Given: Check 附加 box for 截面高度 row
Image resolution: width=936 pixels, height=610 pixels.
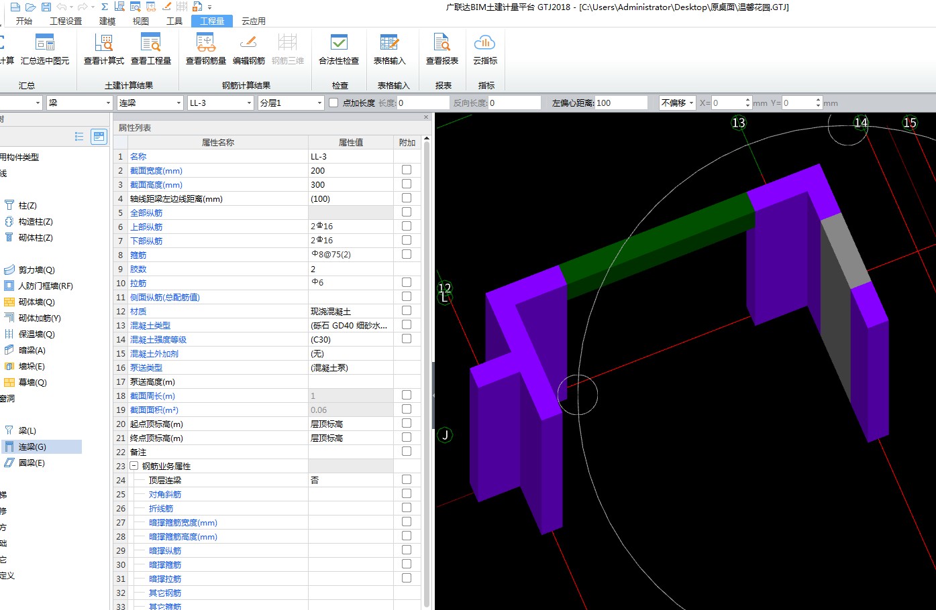Looking at the screenshot, I should [x=407, y=184].
